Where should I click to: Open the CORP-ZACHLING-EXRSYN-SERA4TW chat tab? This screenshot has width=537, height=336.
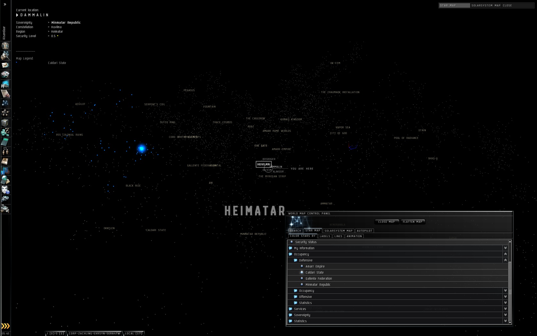click(94, 333)
